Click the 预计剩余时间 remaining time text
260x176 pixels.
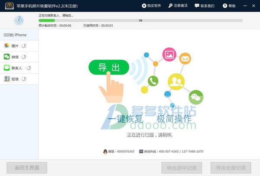coord(55,26)
